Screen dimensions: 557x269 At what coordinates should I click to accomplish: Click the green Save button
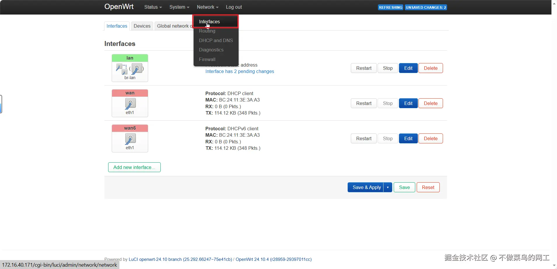(x=404, y=187)
